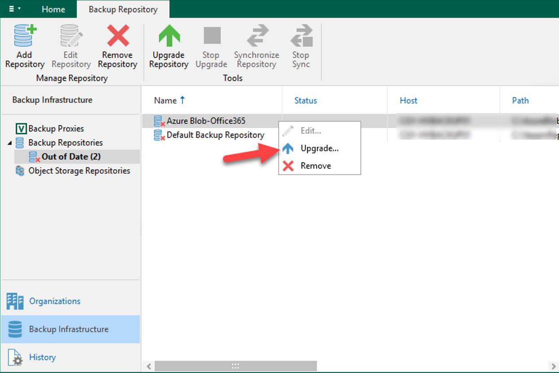Select Backup Proxies in the tree
Image resolution: width=559 pixels, height=373 pixels.
click(x=56, y=129)
